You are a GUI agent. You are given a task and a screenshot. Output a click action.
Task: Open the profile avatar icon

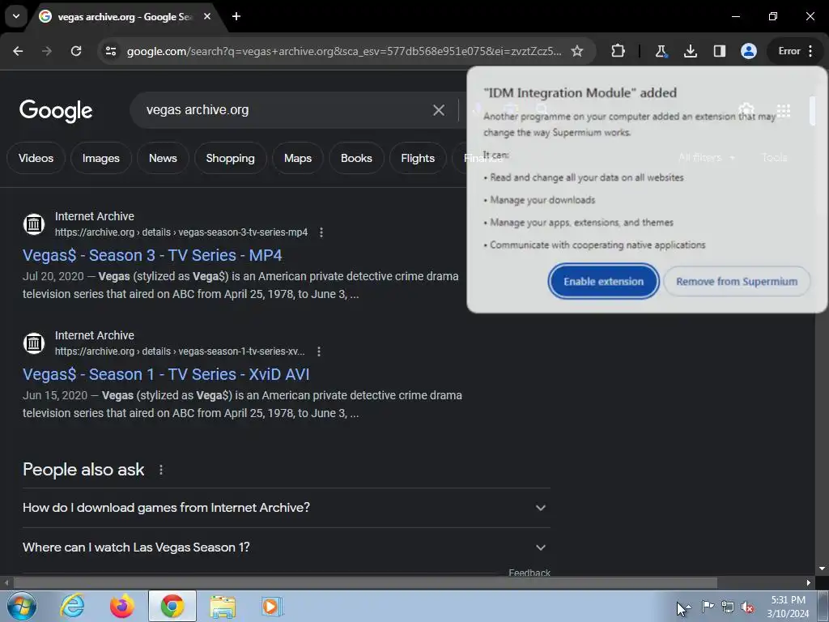pyautogui.click(x=748, y=51)
